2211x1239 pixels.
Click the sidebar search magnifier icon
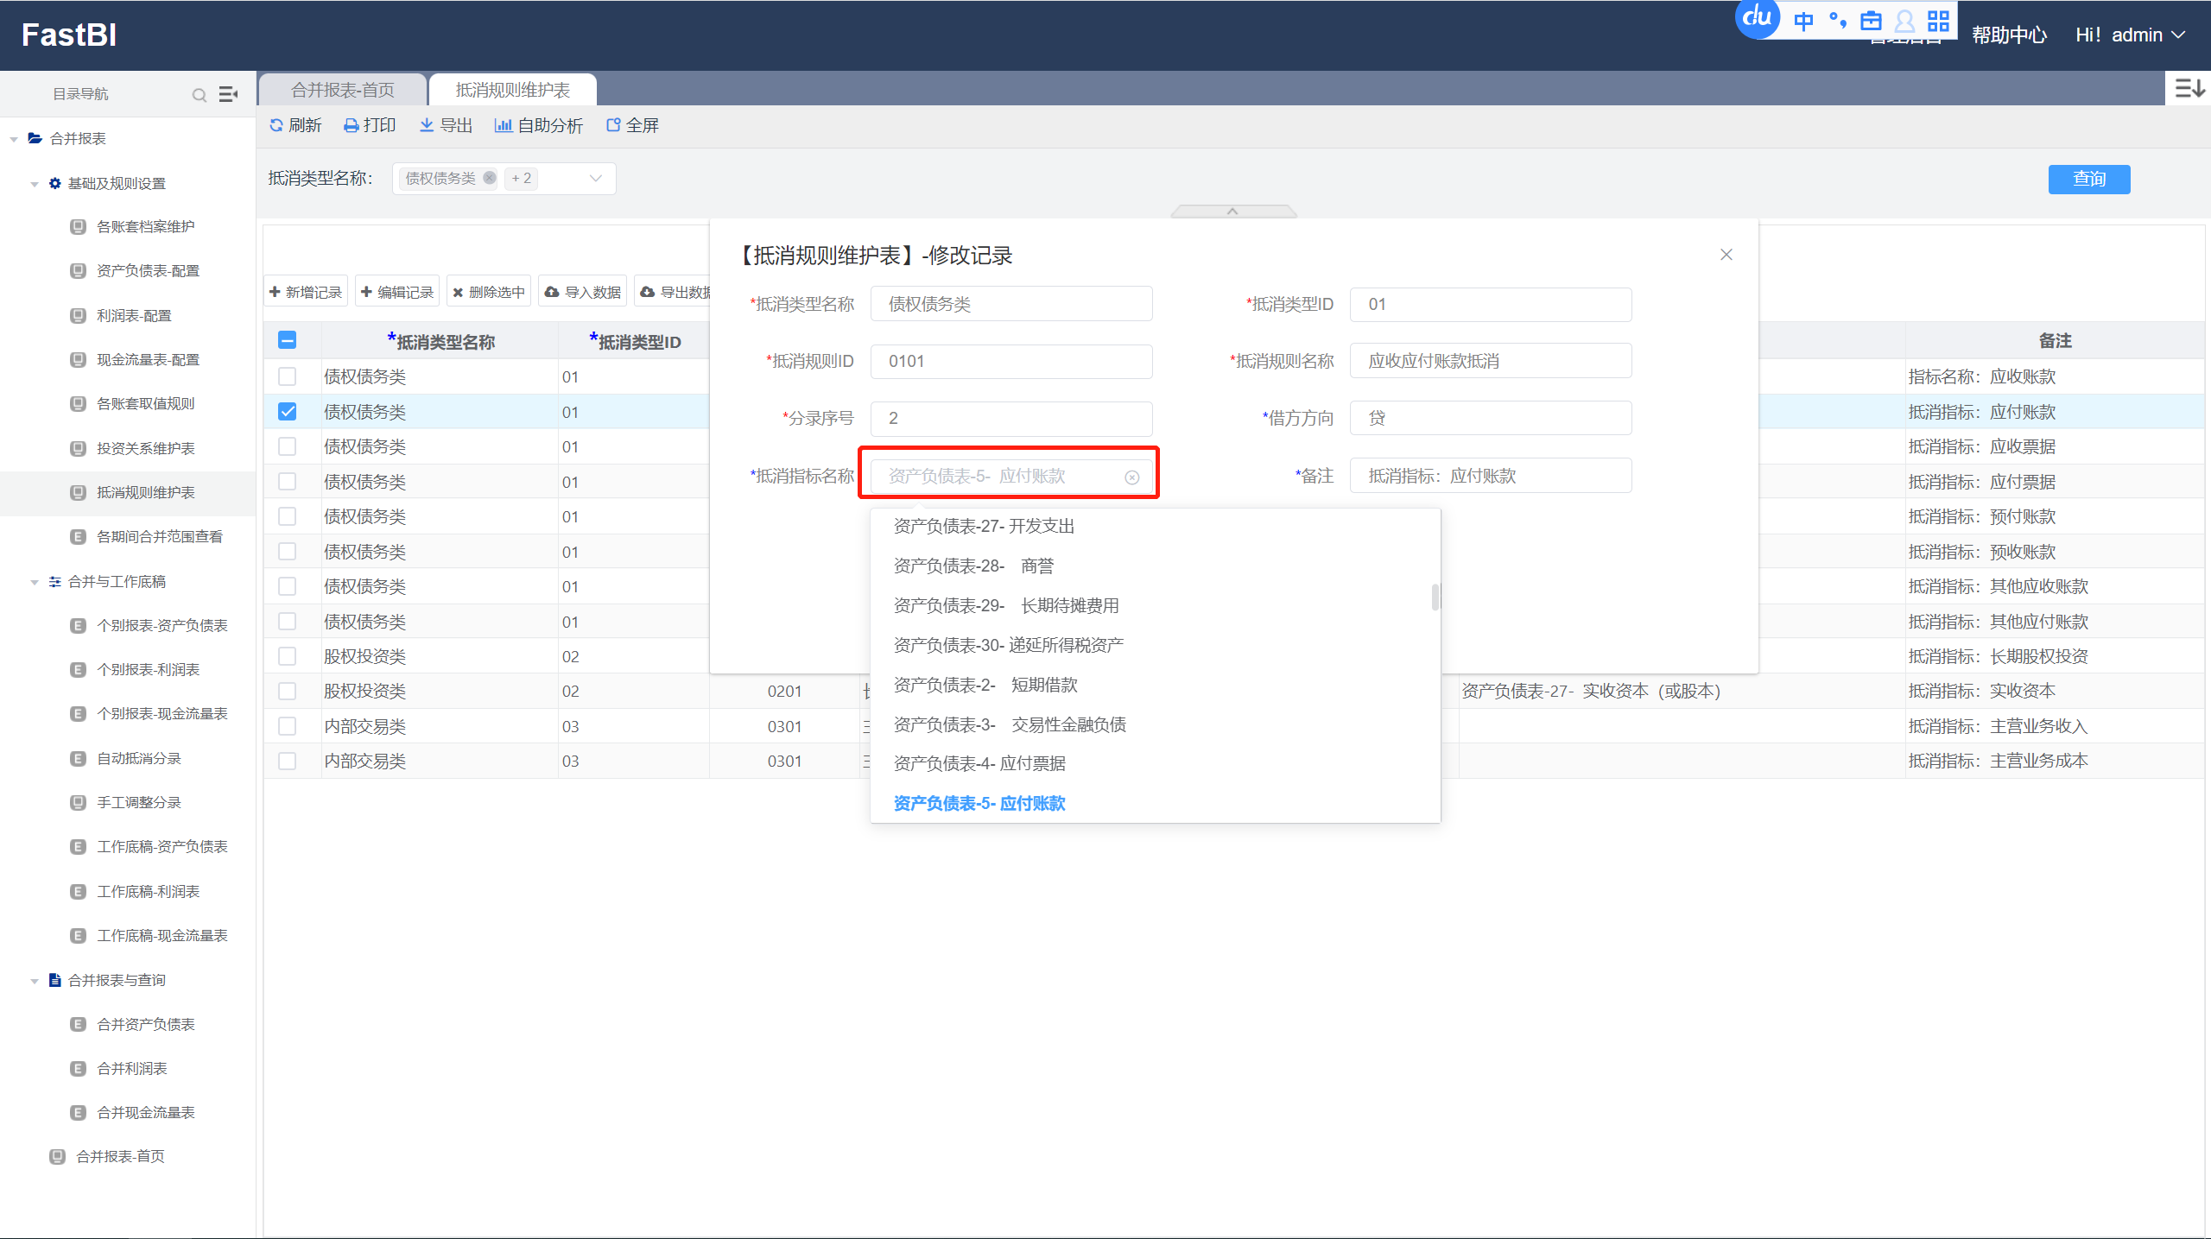(x=200, y=94)
